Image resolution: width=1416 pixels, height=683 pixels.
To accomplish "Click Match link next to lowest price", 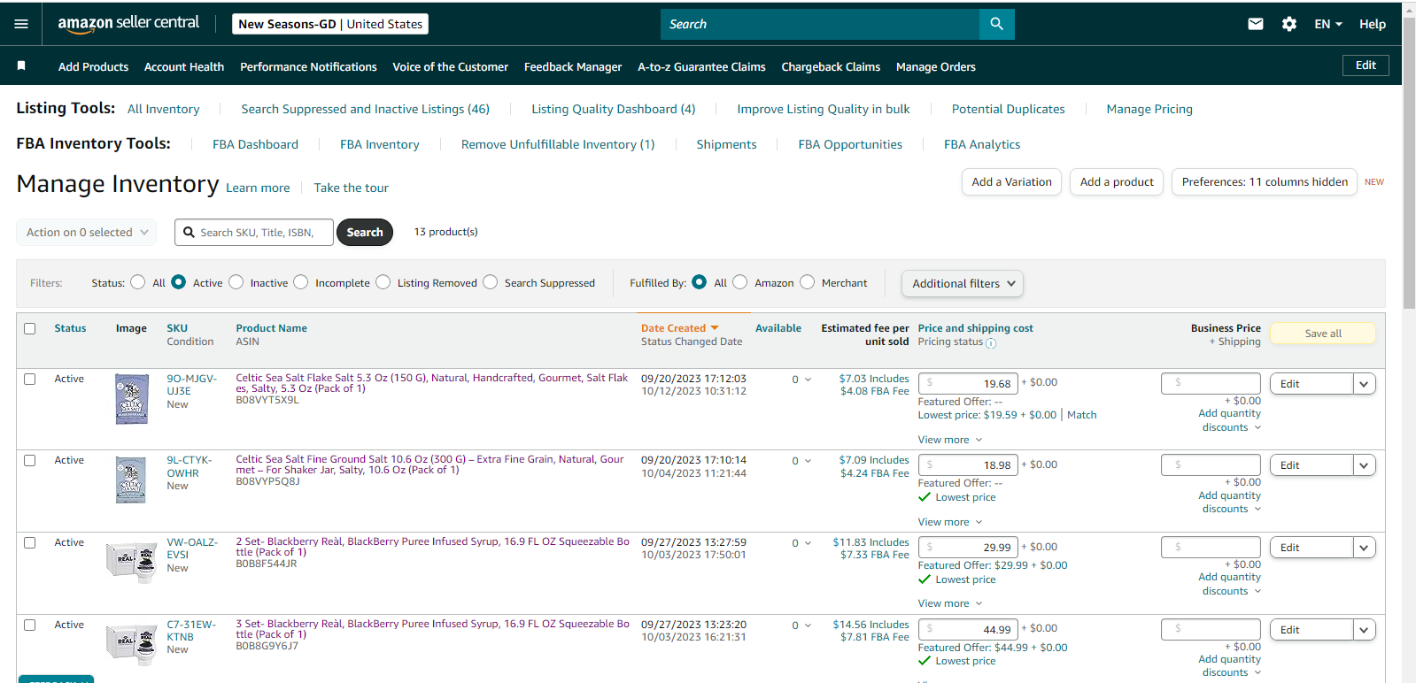I will coord(1081,415).
